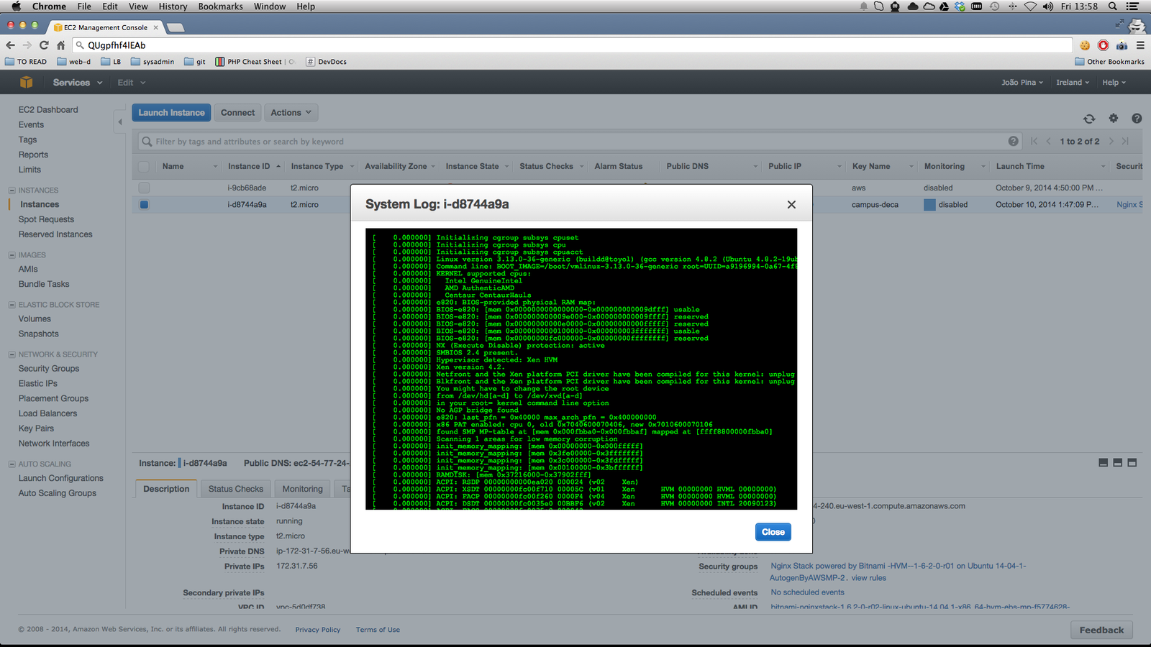Maximize the detail pane layout icon
Viewport: 1151px width, 647px height.
click(1132, 463)
